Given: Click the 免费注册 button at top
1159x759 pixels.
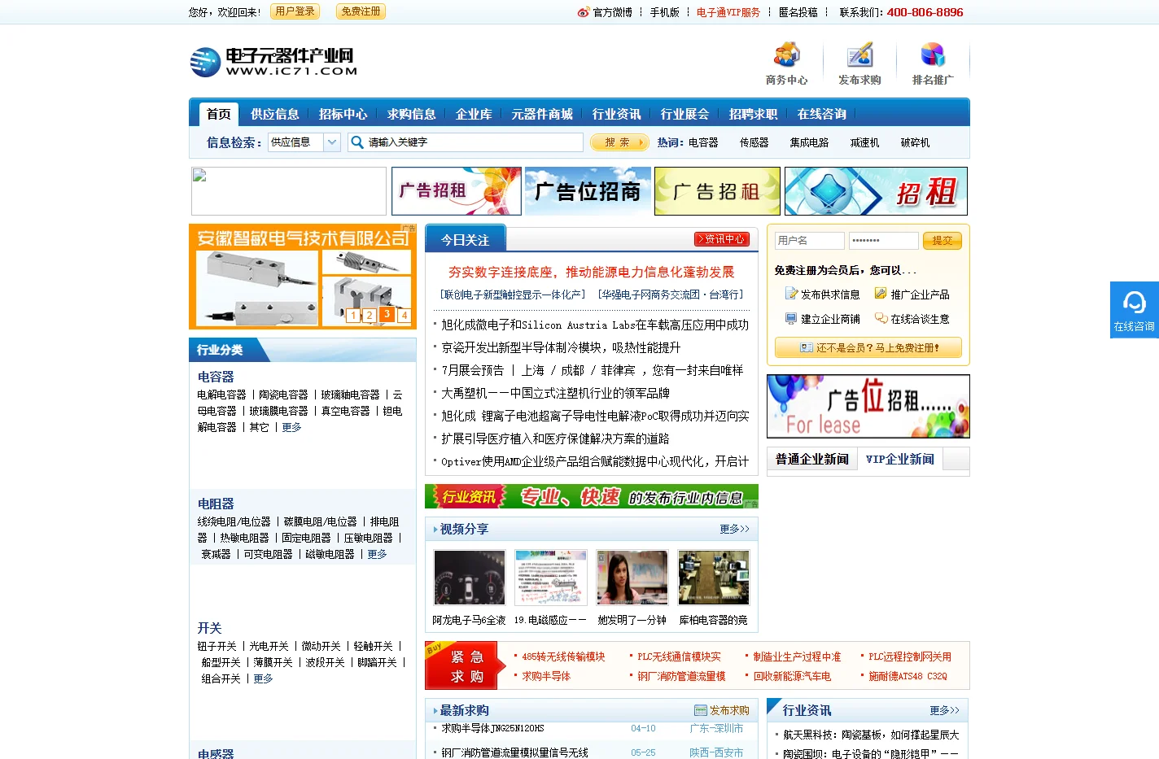Looking at the screenshot, I should [x=361, y=11].
